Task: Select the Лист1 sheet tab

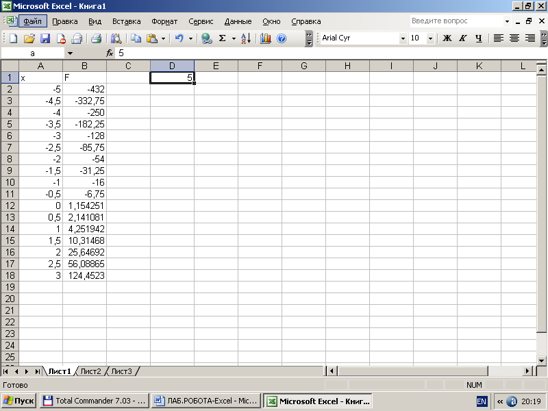Action: tap(60, 371)
